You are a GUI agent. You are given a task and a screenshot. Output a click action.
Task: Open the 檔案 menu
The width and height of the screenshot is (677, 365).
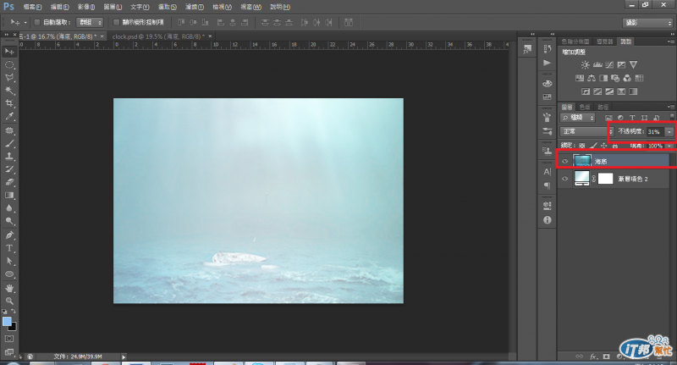tap(32, 7)
